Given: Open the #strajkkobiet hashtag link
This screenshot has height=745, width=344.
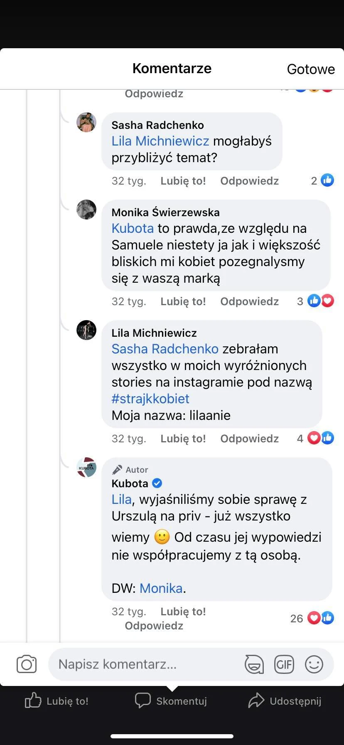Looking at the screenshot, I should click(x=150, y=399).
